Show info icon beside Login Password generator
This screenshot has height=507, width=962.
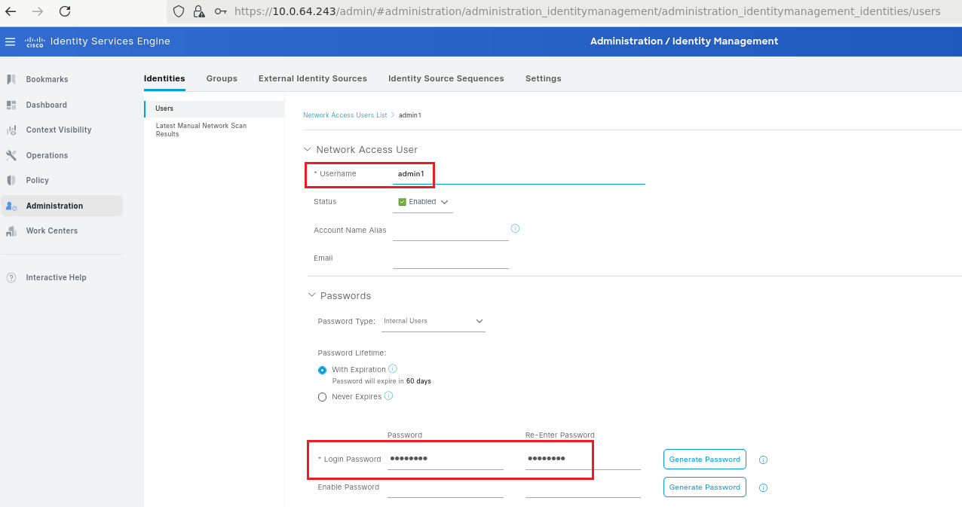pos(763,460)
